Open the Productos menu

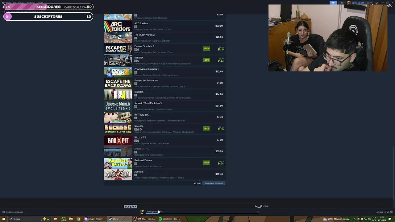pos(31,3)
